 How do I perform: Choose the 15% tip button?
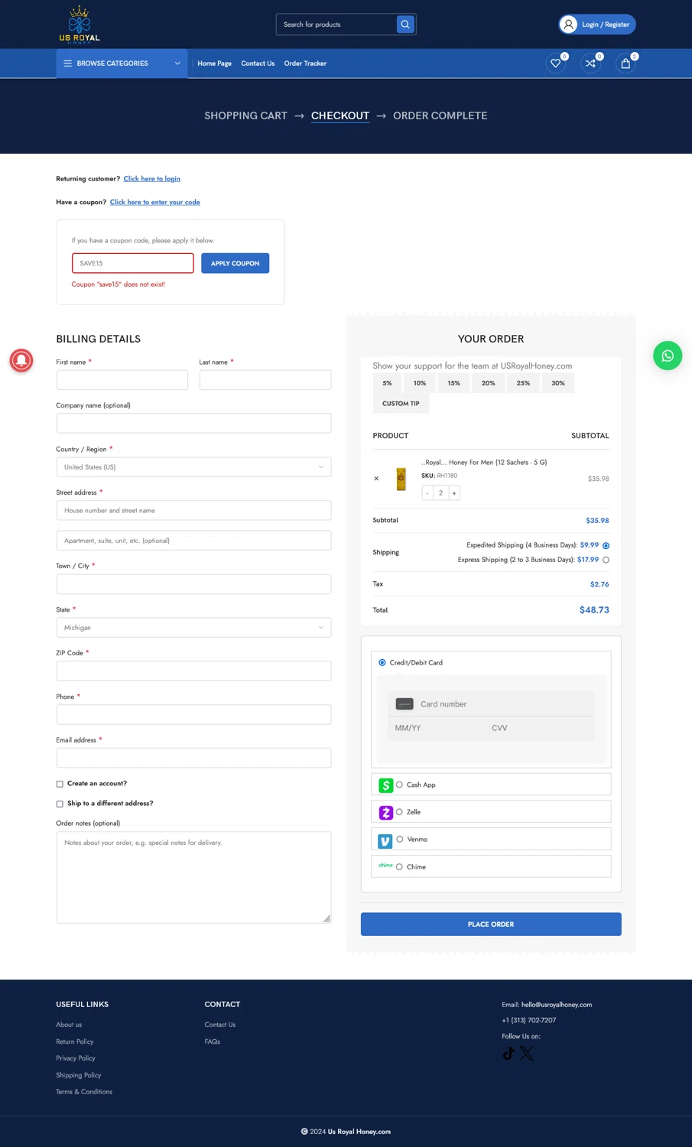point(454,383)
